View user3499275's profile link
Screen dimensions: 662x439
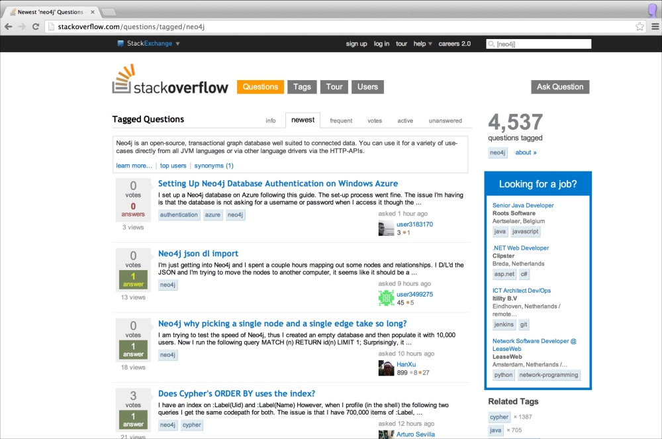(x=414, y=295)
